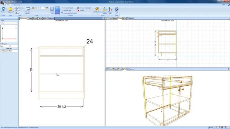Click the Style option at ribbon right
The width and height of the screenshot is (230, 129).
pyautogui.click(x=224, y=5)
